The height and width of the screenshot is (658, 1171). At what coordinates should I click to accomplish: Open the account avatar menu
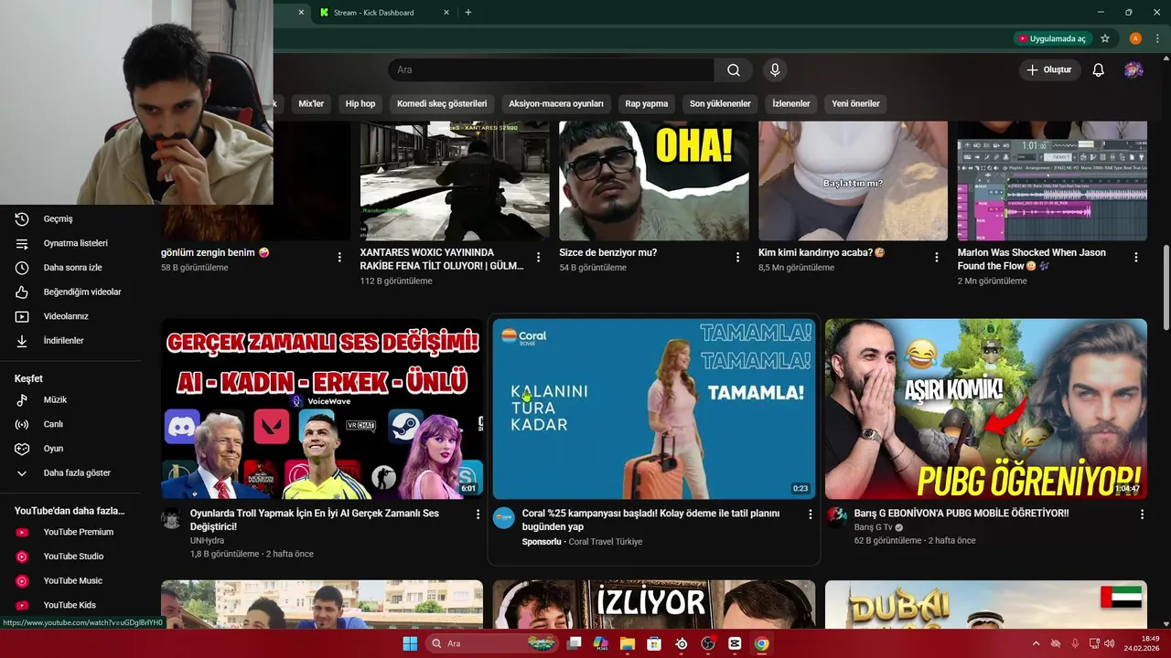tap(1133, 70)
